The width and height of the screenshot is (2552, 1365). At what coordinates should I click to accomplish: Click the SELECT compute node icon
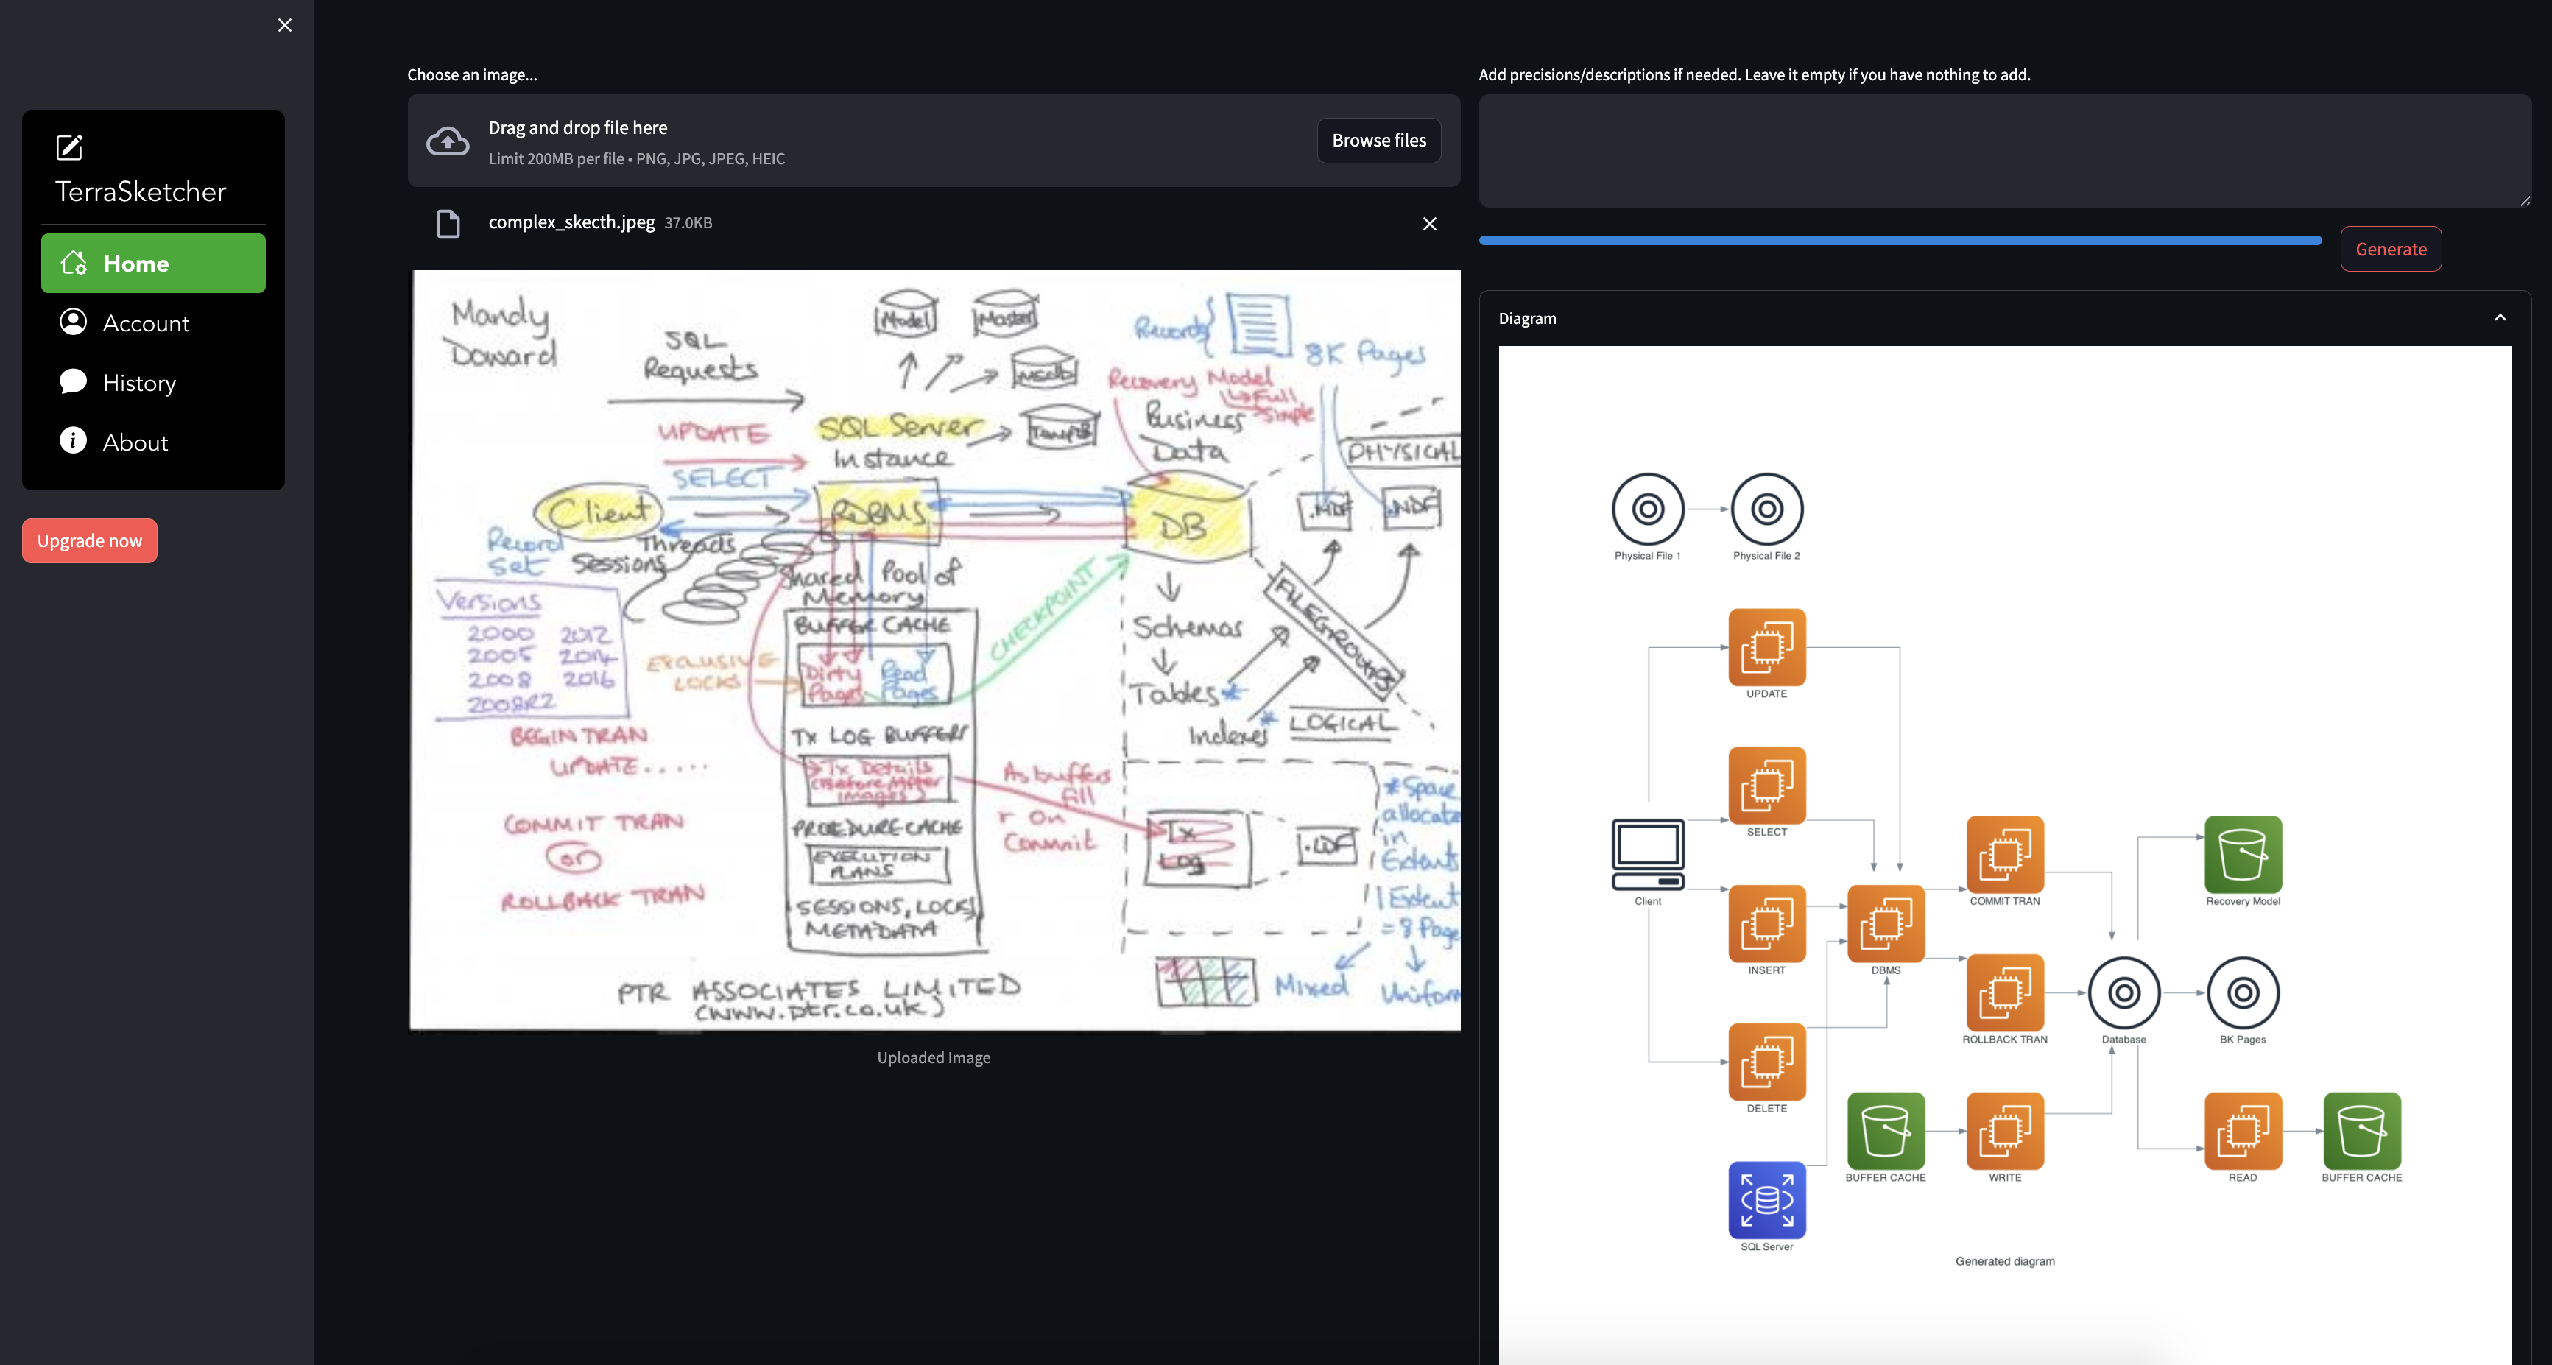pos(1766,786)
